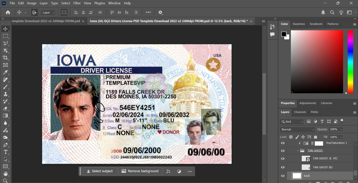Image resolution: width=358 pixels, height=183 pixels.
Task: Lock transparent pixels on the layer
Action: (290, 137)
